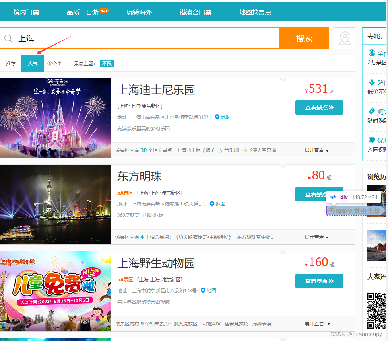Expand related spots for 上海迪士尼乐园

pos(317,150)
